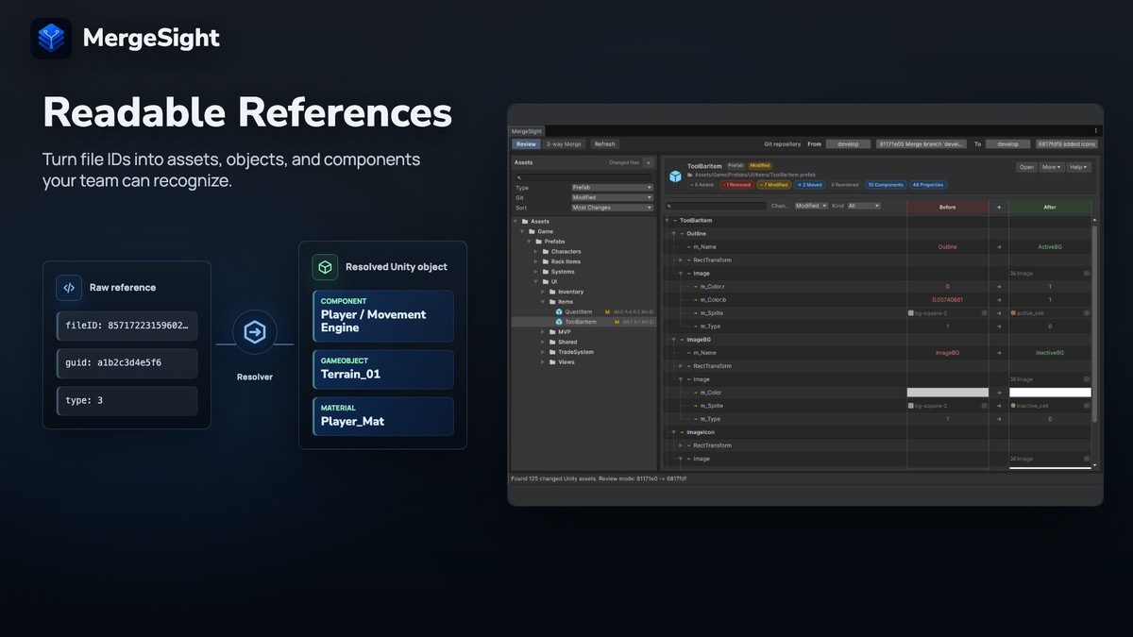Click the ActiveBG after value
1133x637 pixels.
coord(1050,247)
